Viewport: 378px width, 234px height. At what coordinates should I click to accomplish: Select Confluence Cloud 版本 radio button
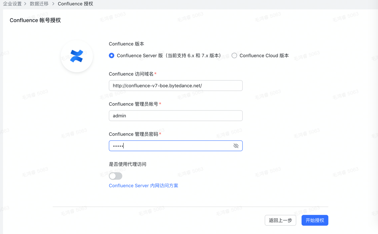click(234, 56)
